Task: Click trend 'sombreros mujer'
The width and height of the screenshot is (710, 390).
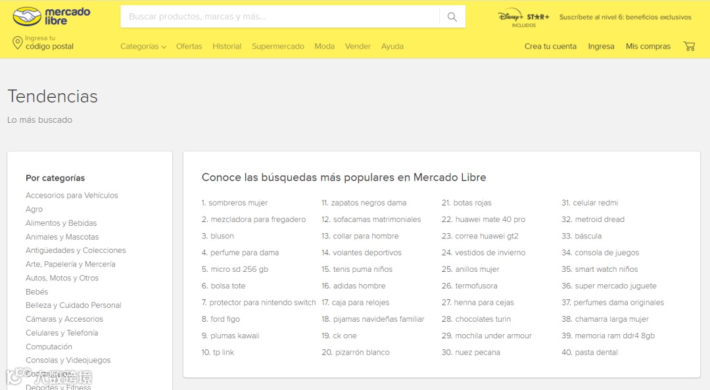Action: point(238,203)
